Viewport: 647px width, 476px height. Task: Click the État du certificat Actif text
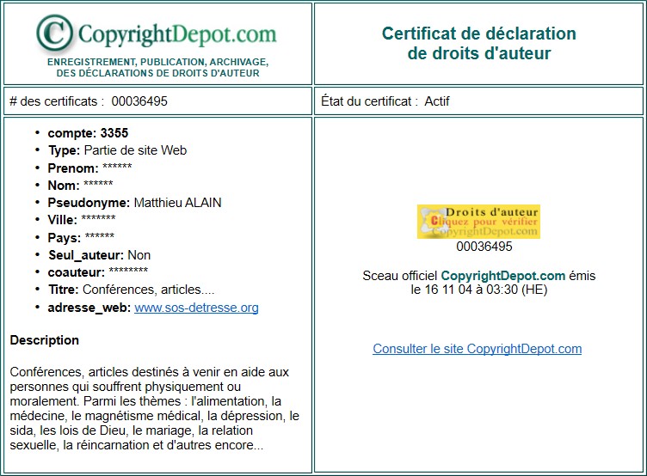pyautogui.click(x=385, y=101)
